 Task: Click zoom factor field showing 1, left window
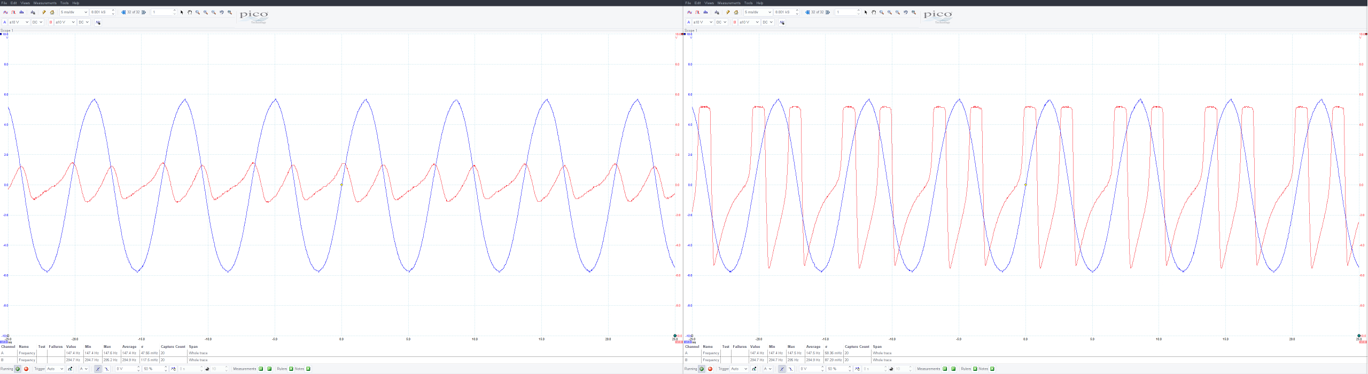[164, 12]
